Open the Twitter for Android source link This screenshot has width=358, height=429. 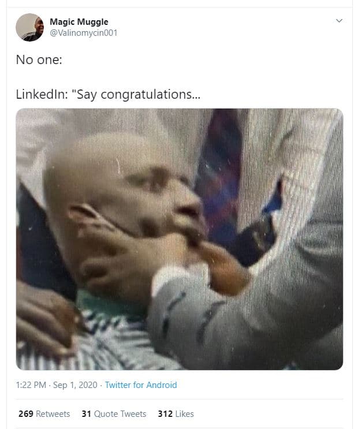click(141, 385)
